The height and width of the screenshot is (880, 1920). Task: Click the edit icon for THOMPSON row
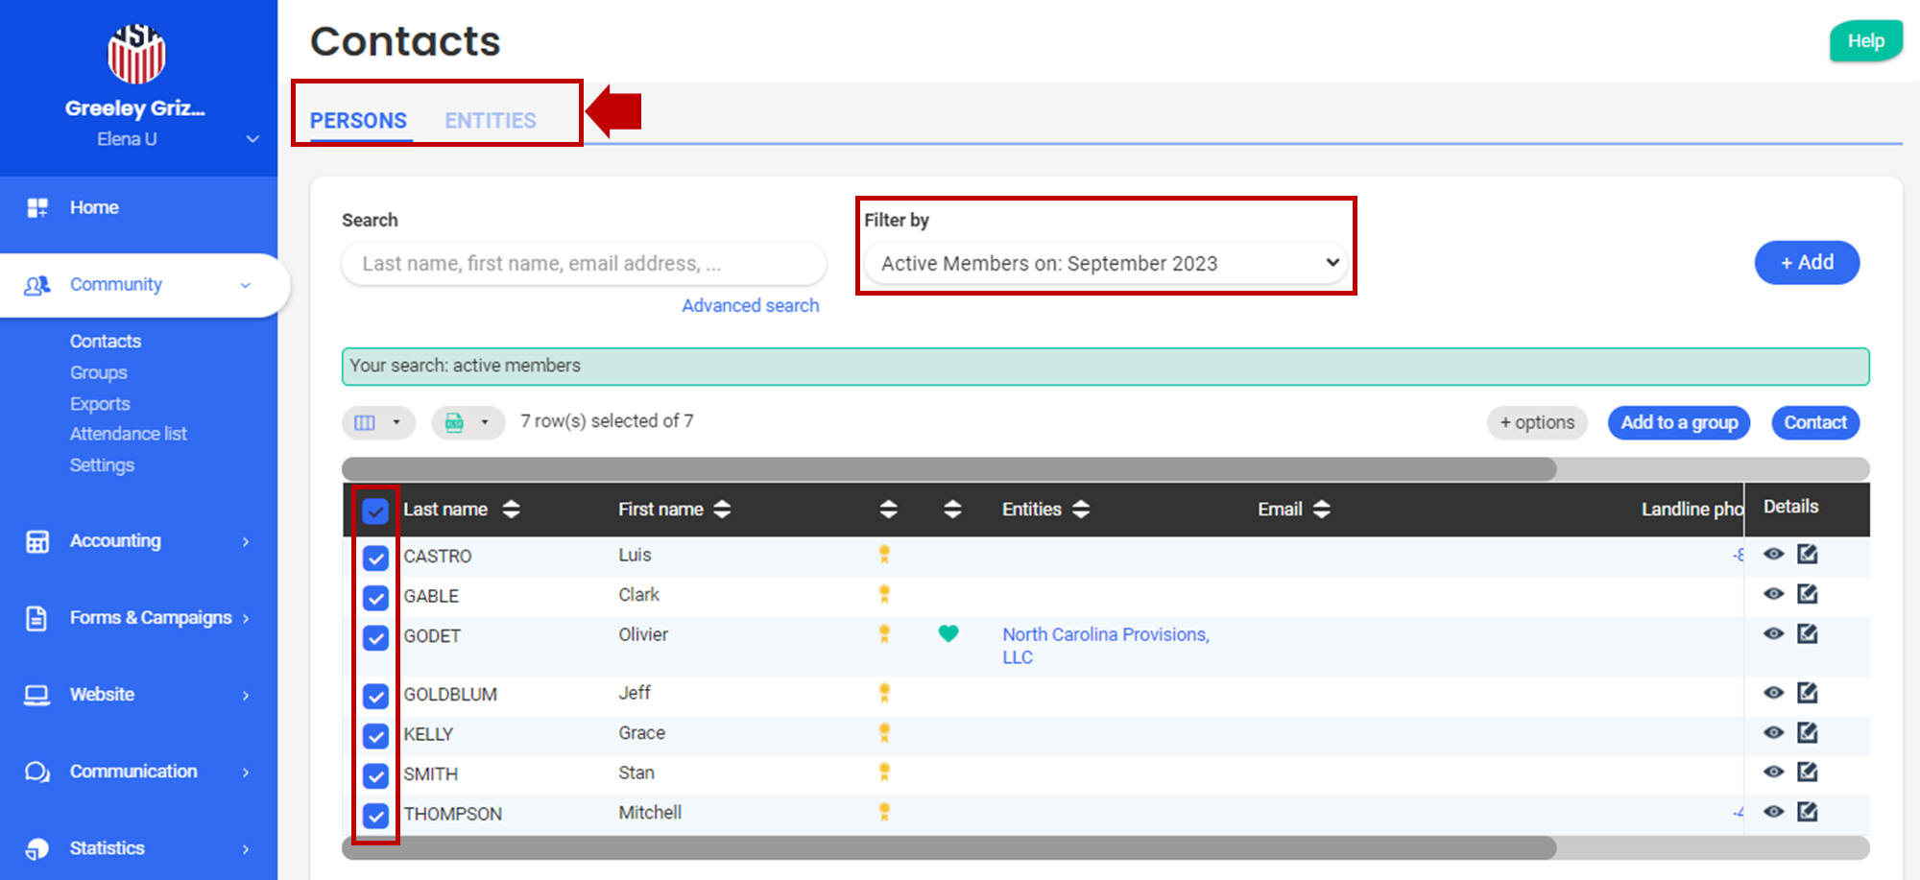point(1807,812)
